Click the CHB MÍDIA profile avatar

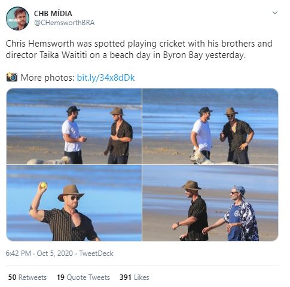click(x=17, y=19)
